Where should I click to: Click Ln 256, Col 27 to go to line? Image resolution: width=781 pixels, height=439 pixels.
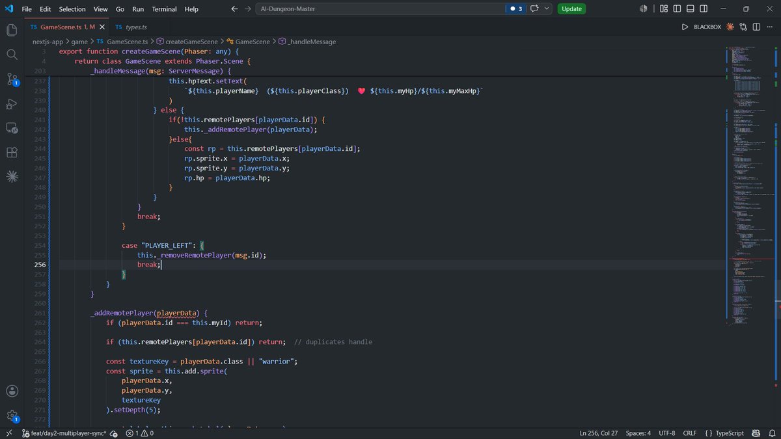click(598, 433)
